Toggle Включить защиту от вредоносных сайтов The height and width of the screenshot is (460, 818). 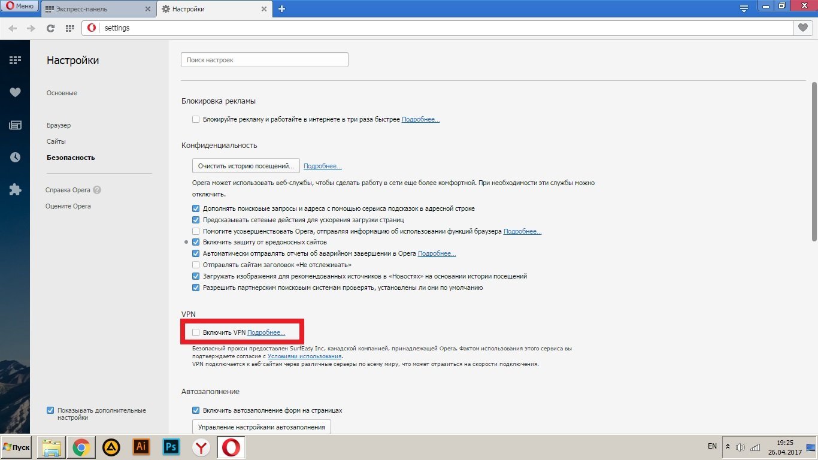pos(196,242)
